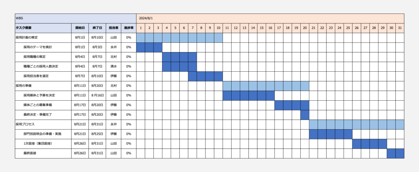Click the 2024/8/1 date header cell
Screen dimensions: 419x172
tap(270, 18)
